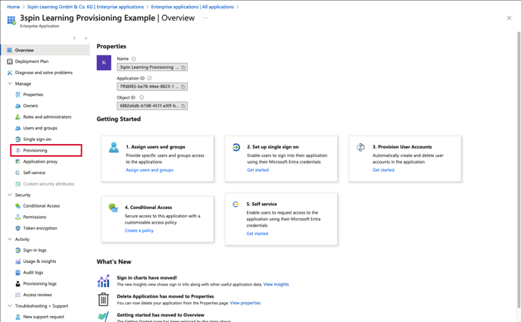This screenshot has height=322, width=521.
Task: Click the Application ID text field
Action: click(x=152, y=86)
